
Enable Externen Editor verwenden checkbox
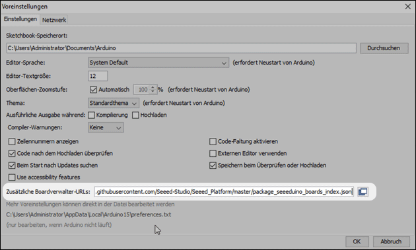click(213, 153)
